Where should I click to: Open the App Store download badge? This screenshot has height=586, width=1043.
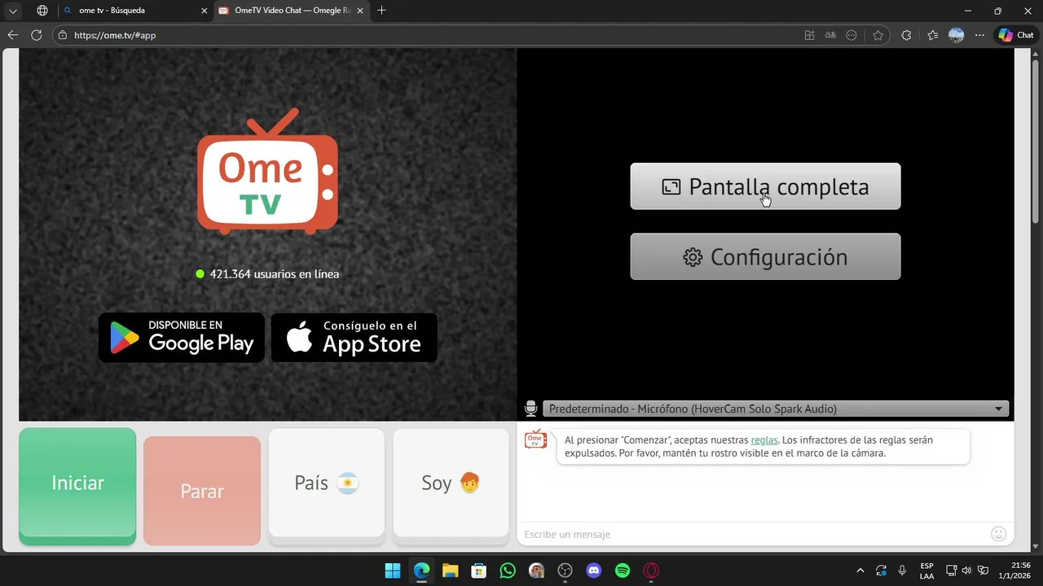point(354,338)
